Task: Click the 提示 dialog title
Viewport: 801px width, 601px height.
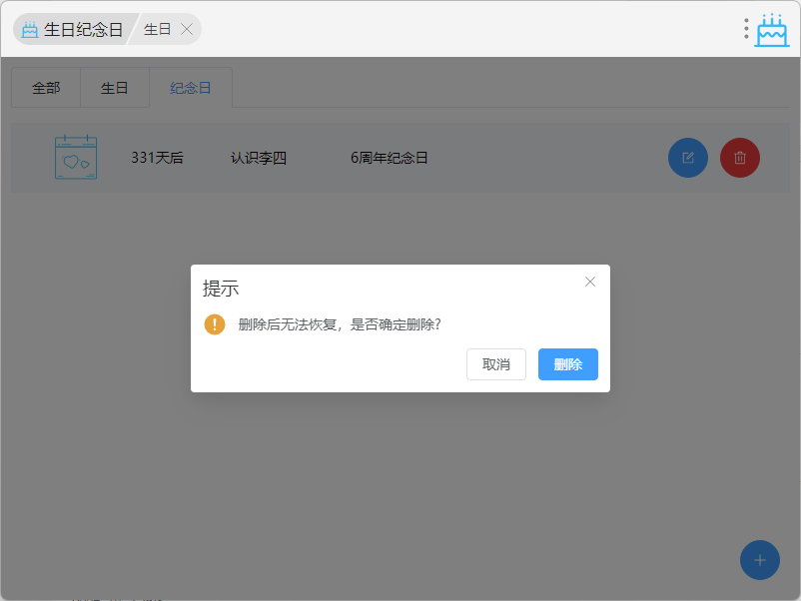Action: (x=221, y=289)
